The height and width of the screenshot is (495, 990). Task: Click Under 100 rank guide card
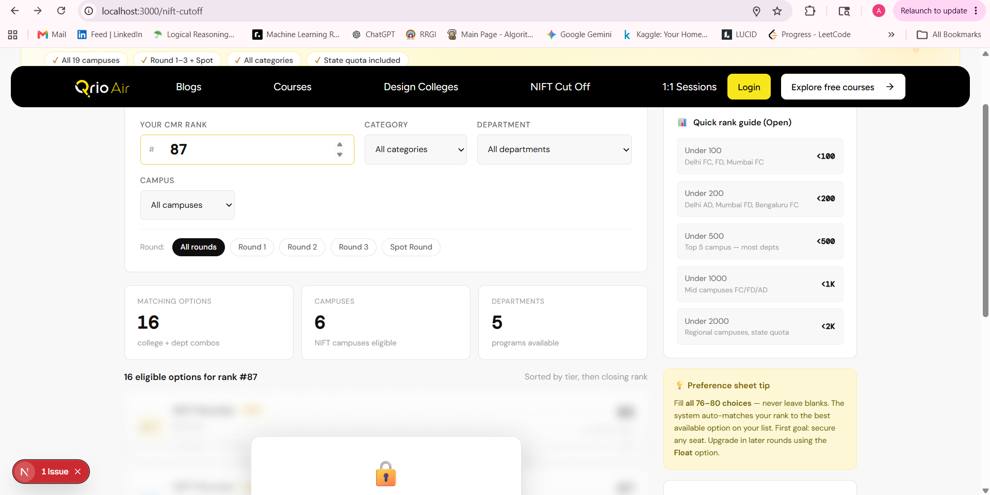tap(760, 156)
